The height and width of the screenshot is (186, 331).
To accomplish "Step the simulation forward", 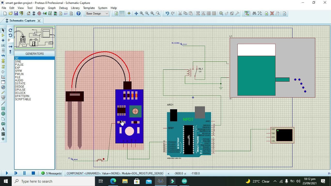I will [16, 173].
